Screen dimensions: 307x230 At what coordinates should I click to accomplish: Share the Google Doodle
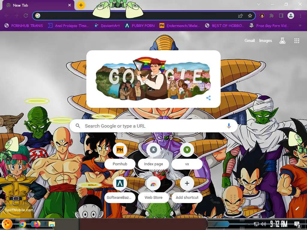(x=209, y=98)
